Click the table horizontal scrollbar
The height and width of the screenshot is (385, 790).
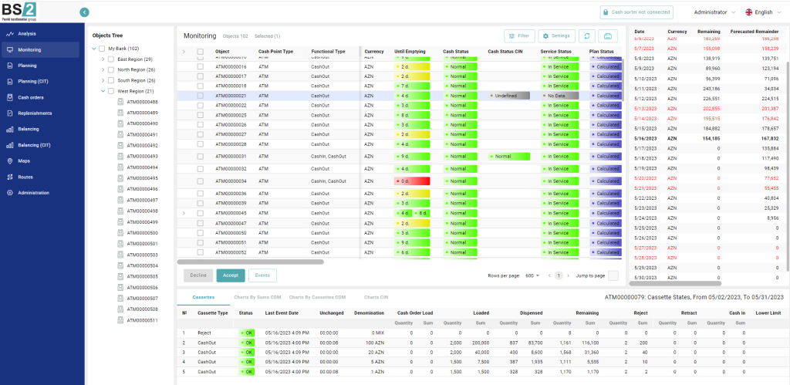click(251, 262)
